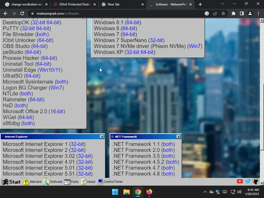Switch to the "change resoltutiion win" tab
The width and height of the screenshot is (264, 198).
[27, 4]
